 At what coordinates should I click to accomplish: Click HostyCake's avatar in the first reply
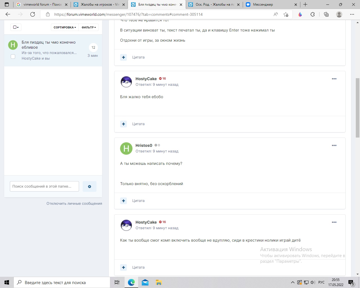click(x=126, y=82)
